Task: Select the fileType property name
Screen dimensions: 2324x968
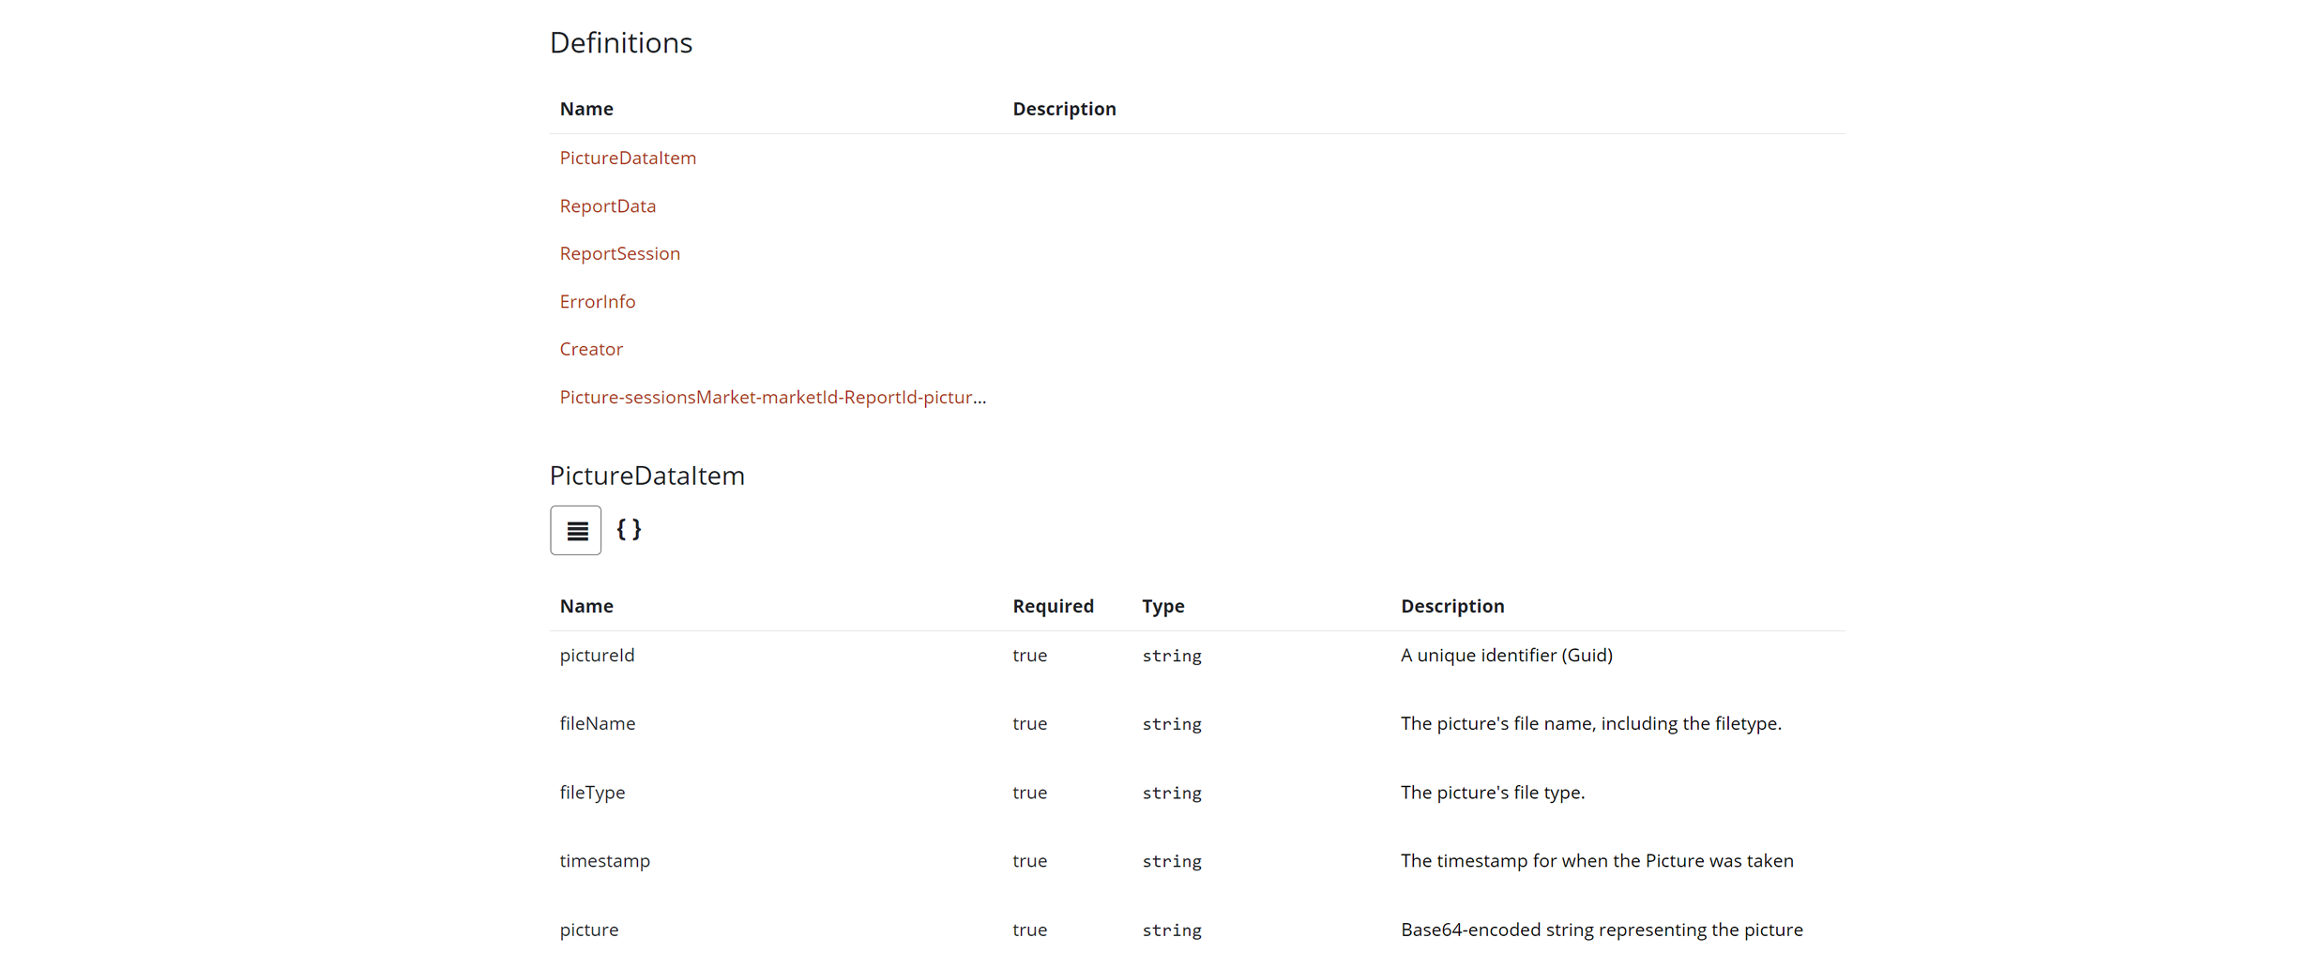Action: coord(592,792)
